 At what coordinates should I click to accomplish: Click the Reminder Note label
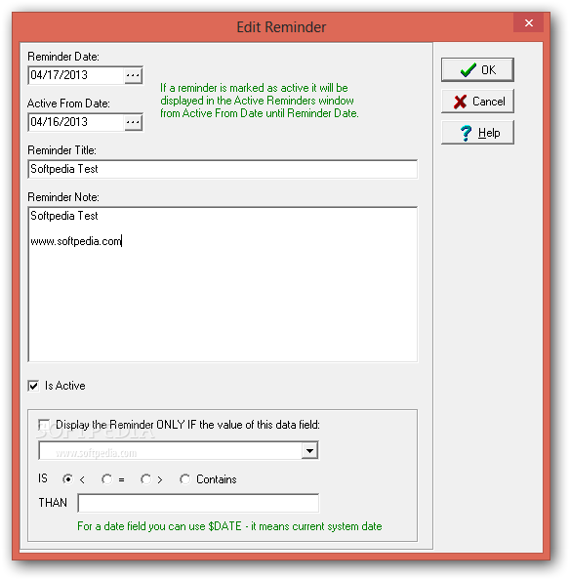[63, 197]
